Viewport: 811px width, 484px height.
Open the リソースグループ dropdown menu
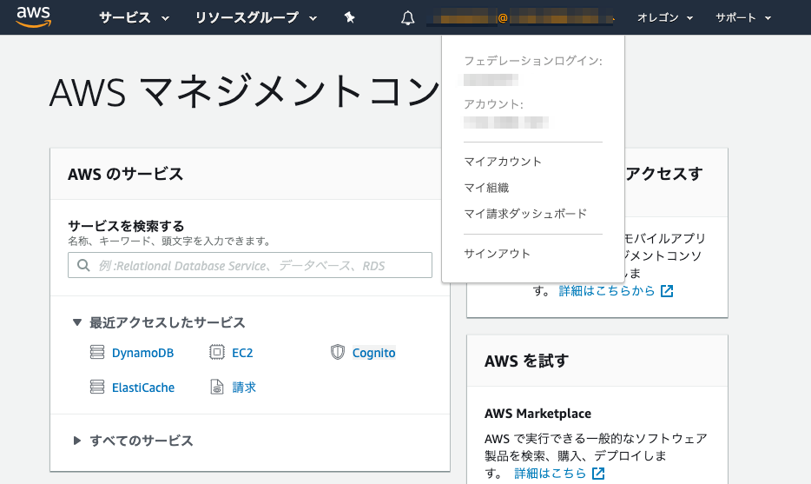tap(255, 17)
